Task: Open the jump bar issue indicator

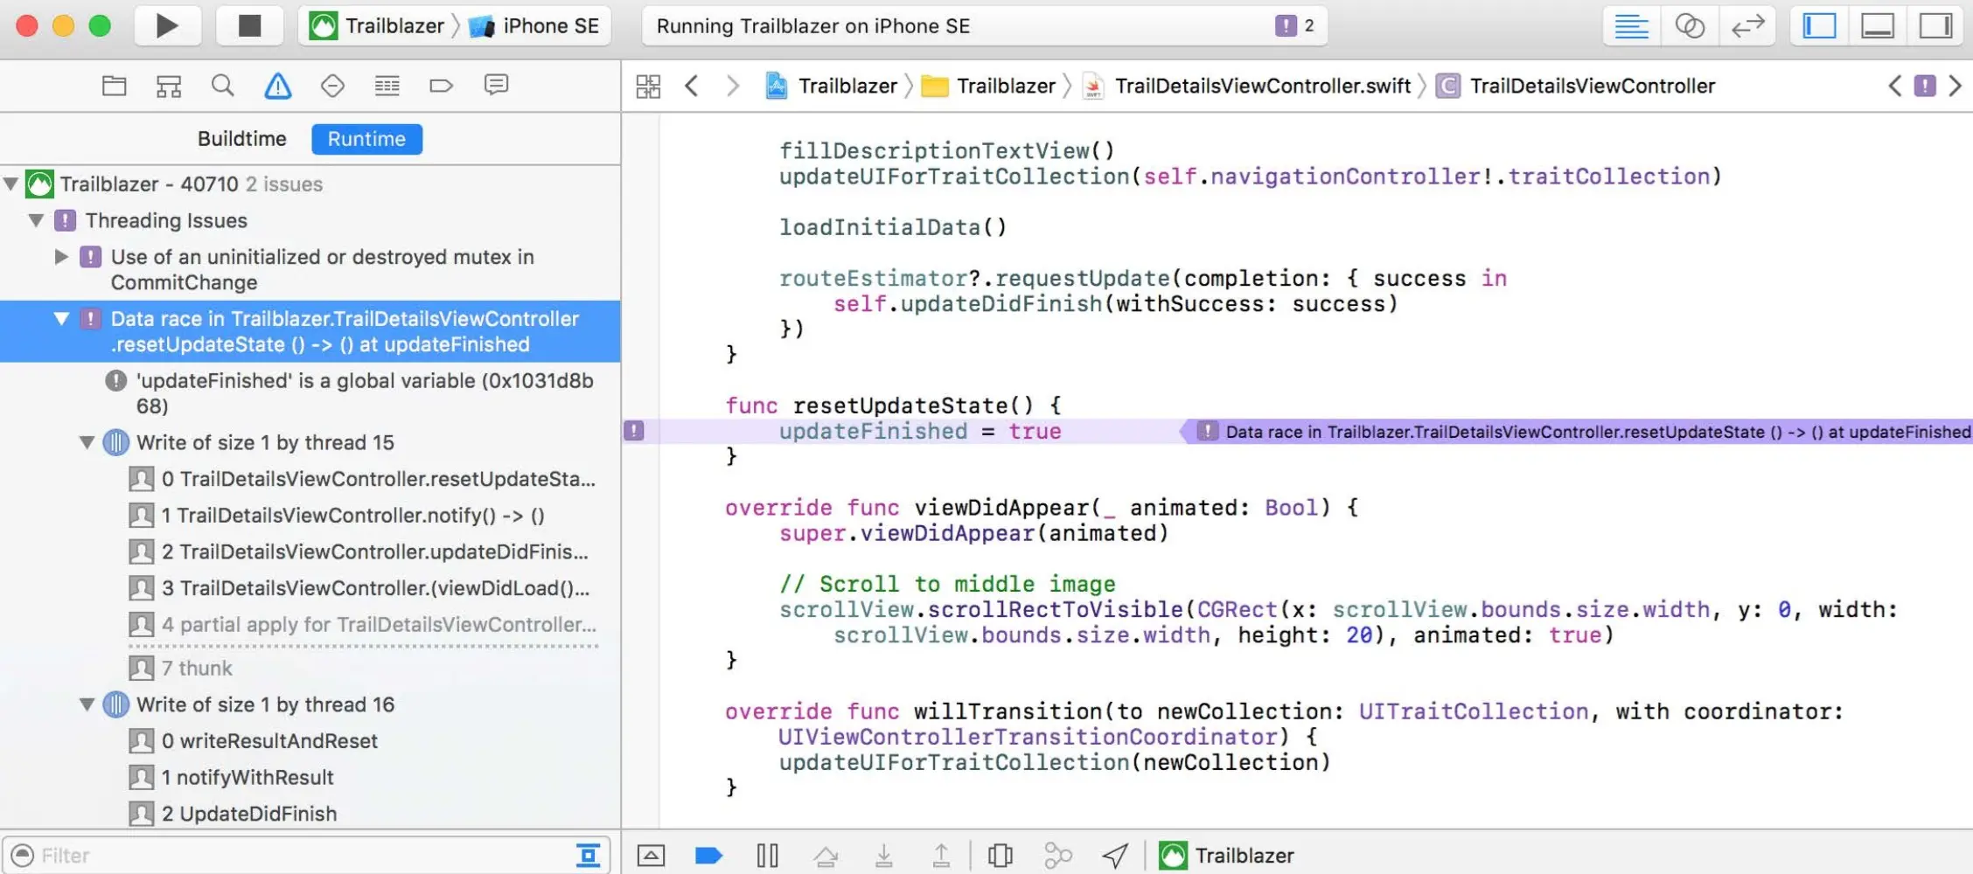Action: 1925,86
